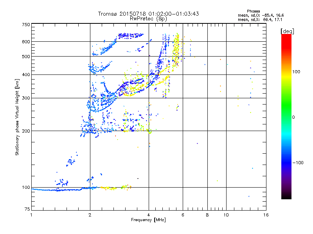Click the x-axis tick label '16'

click(x=266, y=215)
